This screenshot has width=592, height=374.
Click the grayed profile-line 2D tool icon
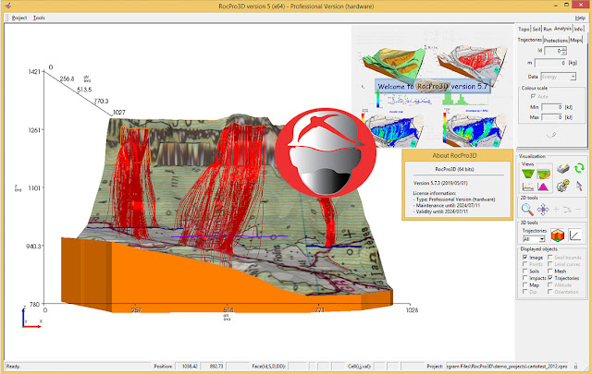567,210
